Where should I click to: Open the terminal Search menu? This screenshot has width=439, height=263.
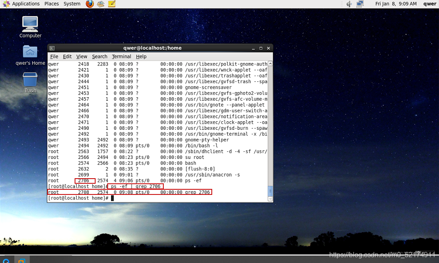pos(99,57)
